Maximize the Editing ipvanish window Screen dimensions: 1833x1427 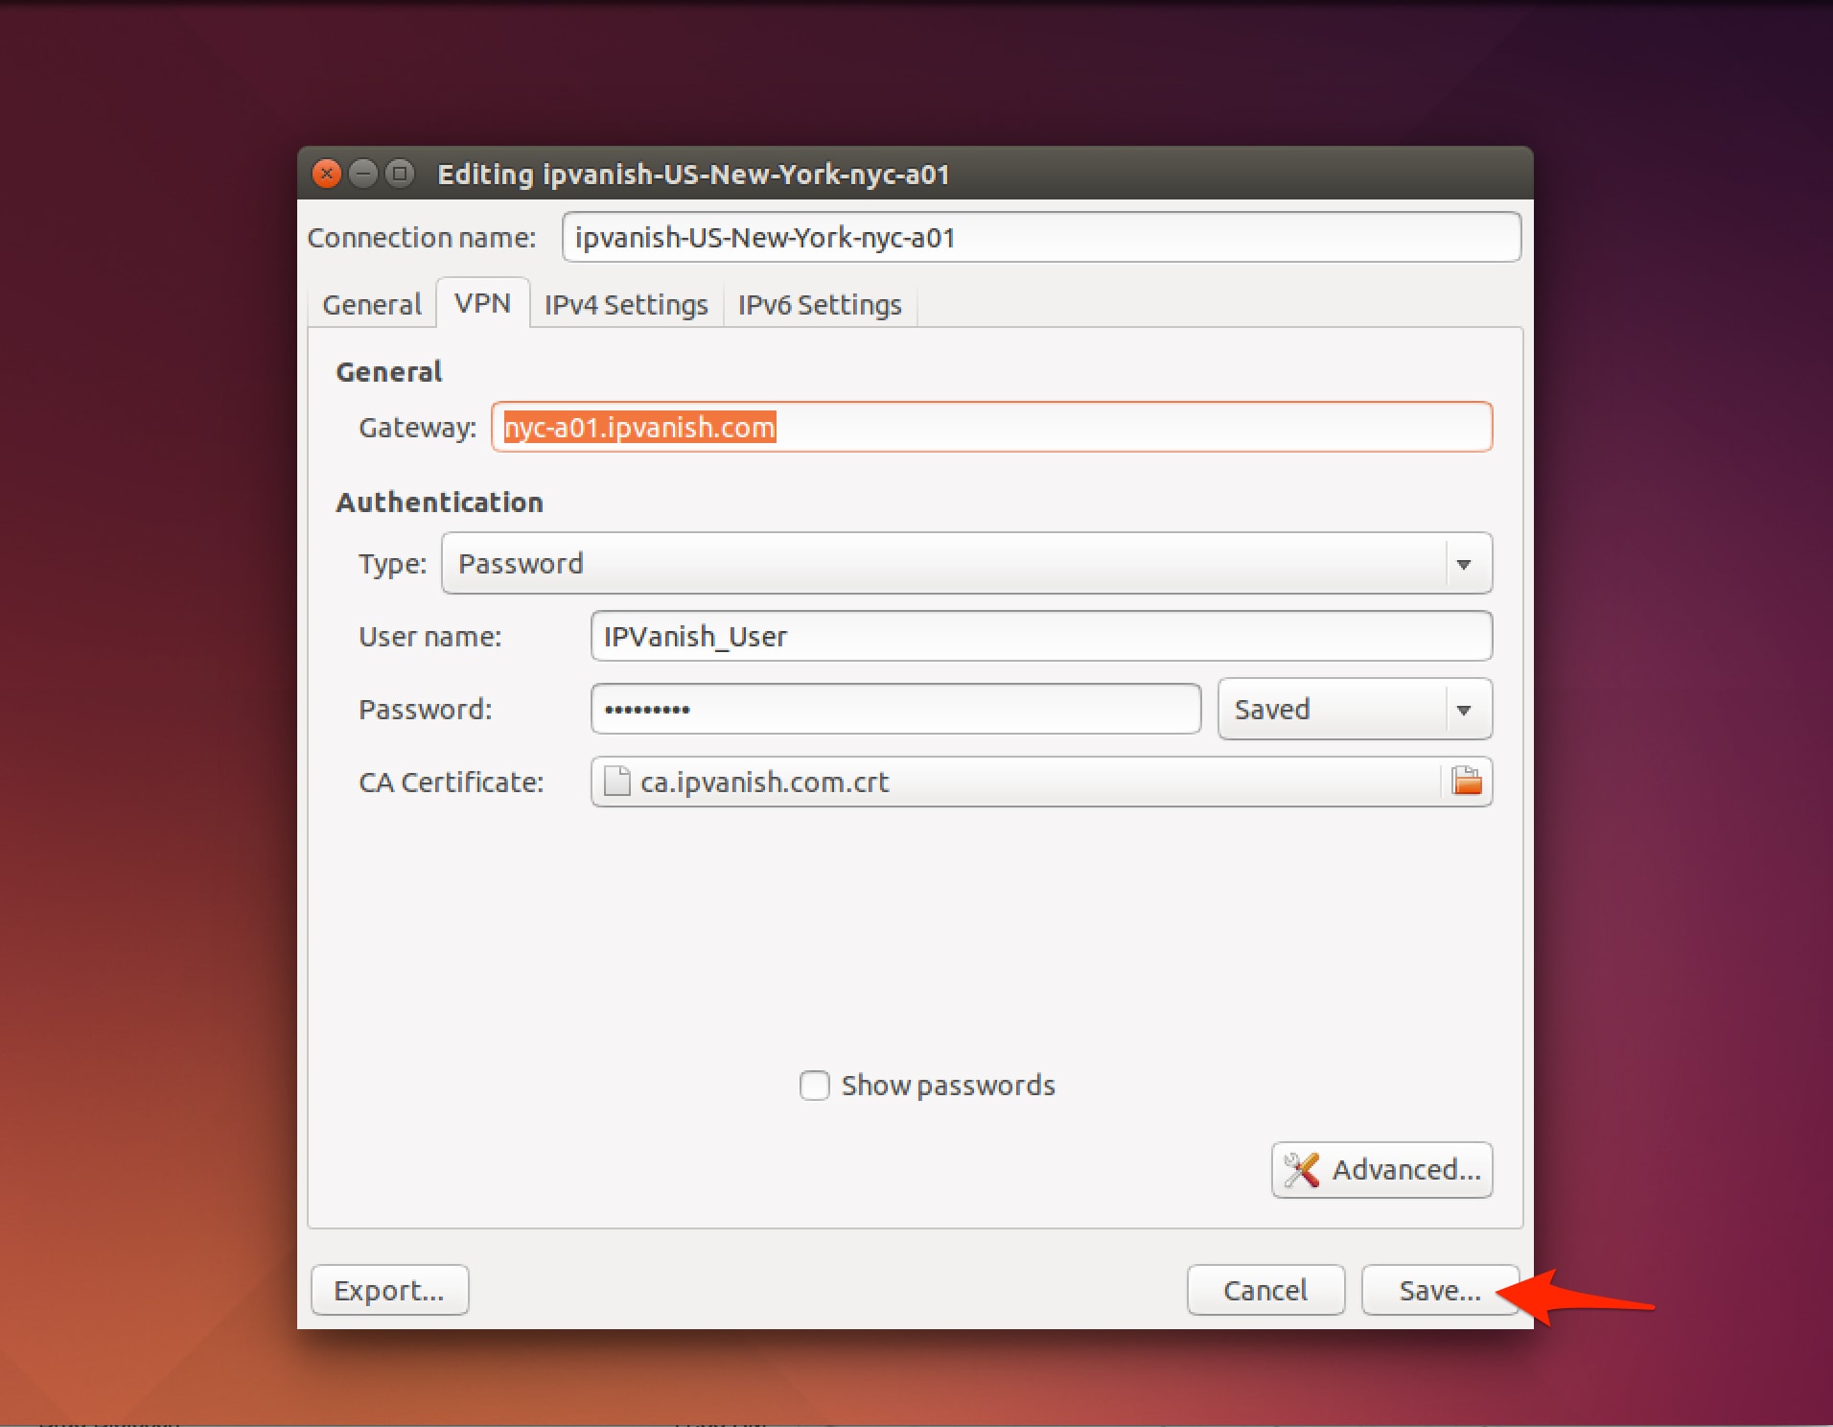[400, 174]
